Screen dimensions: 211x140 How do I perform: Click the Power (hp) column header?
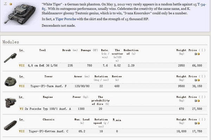click(x=81, y=97)
